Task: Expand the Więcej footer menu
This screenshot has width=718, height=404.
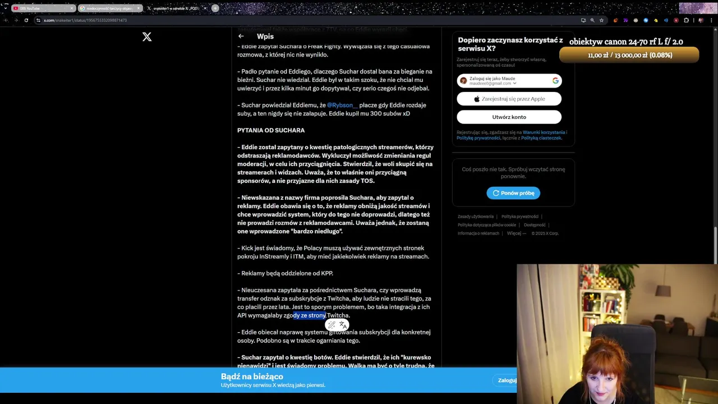Action: (517, 233)
